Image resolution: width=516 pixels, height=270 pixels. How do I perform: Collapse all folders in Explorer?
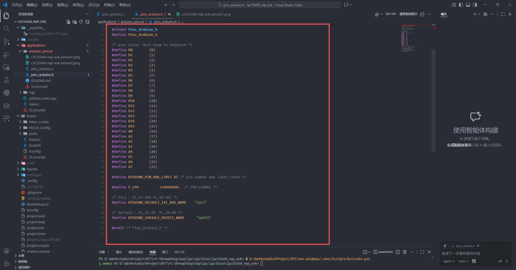87,21
